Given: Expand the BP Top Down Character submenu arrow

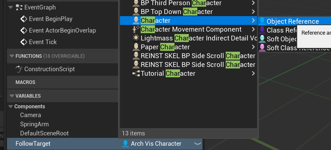Looking at the screenshot, I should coord(253,12).
